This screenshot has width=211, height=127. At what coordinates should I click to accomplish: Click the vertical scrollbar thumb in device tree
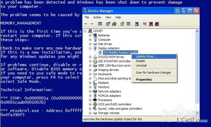(x=197, y=68)
